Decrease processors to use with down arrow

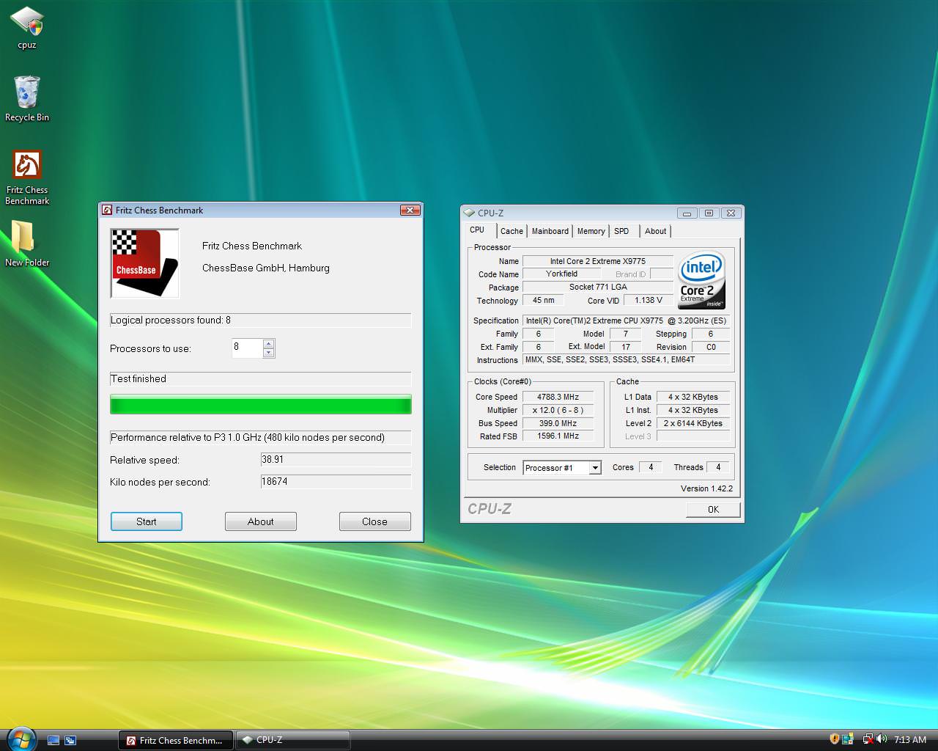269,353
